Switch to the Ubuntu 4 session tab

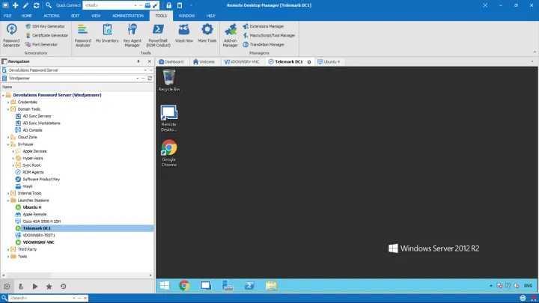click(330, 61)
